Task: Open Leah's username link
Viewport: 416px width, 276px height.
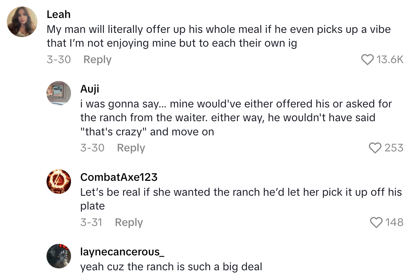Action: coord(58,15)
